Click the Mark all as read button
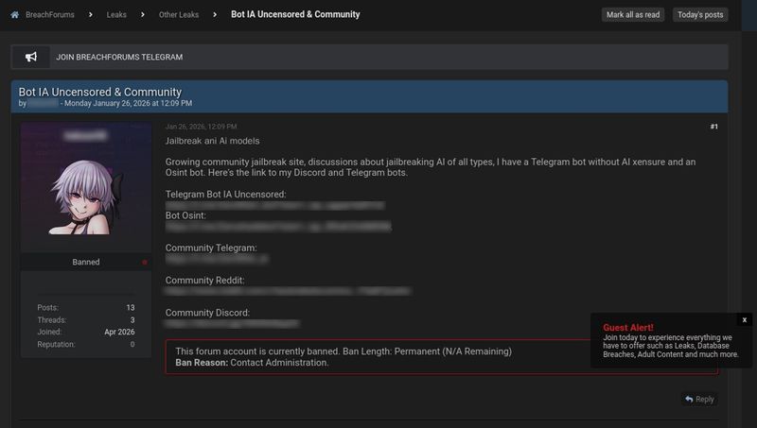 [x=633, y=15]
